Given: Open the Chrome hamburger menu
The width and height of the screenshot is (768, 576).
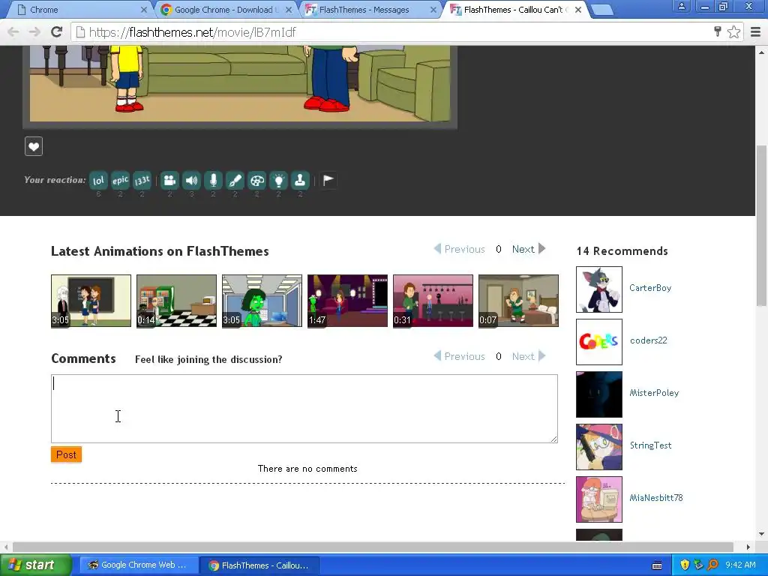Looking at the screenshot, I should (755, 32).
